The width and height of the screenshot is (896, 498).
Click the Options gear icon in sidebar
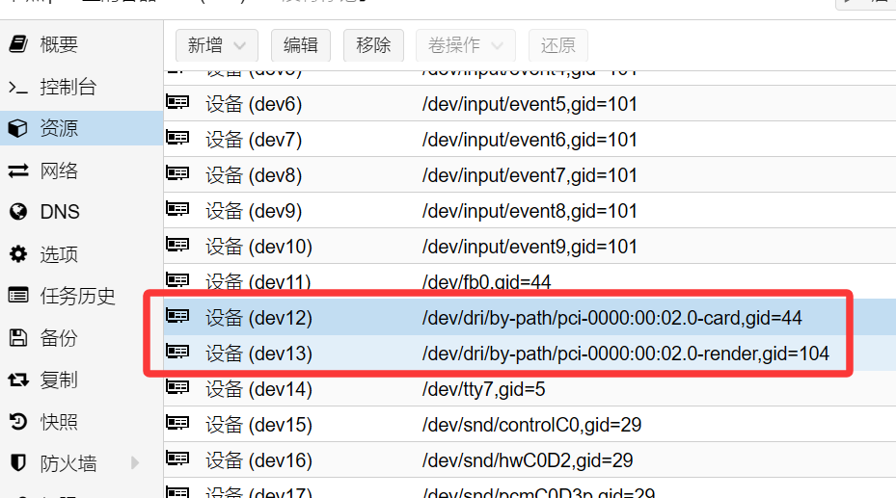(x=17, y=254)
